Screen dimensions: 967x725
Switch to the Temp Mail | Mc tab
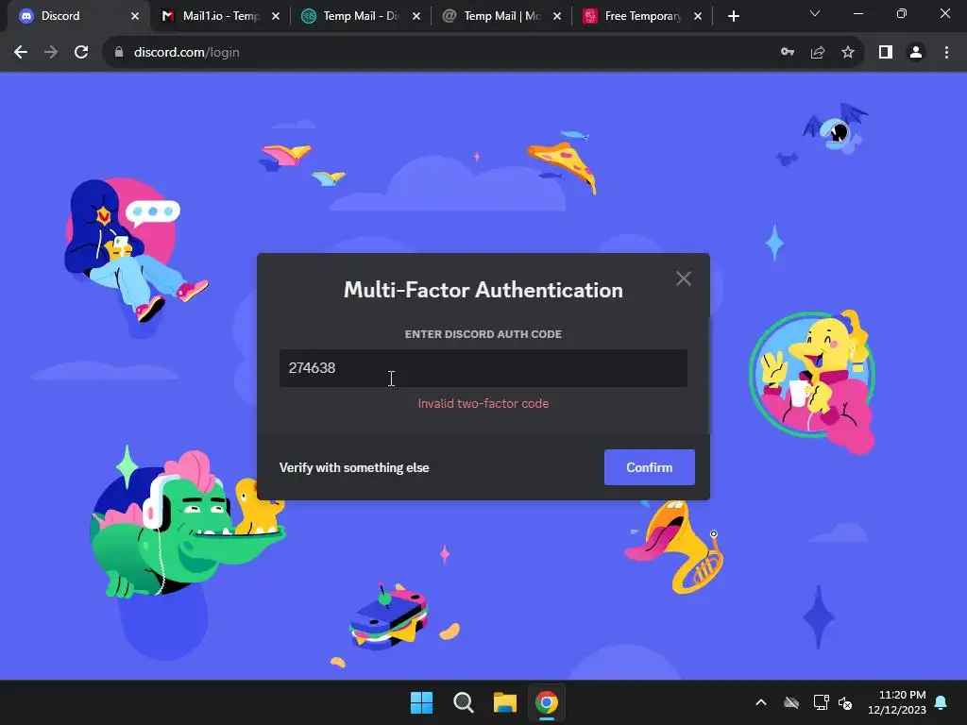[502, 16]
